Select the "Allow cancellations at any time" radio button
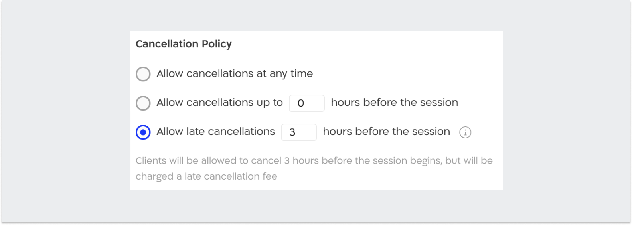 point(143,74)
